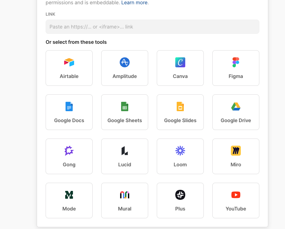Choose the Amplitude embed option
Image resolution: width=285 pixels, height=229 pixels.
[125, 68]
